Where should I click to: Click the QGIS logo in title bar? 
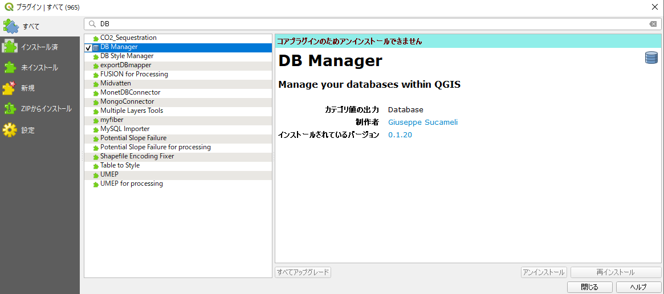9,7
